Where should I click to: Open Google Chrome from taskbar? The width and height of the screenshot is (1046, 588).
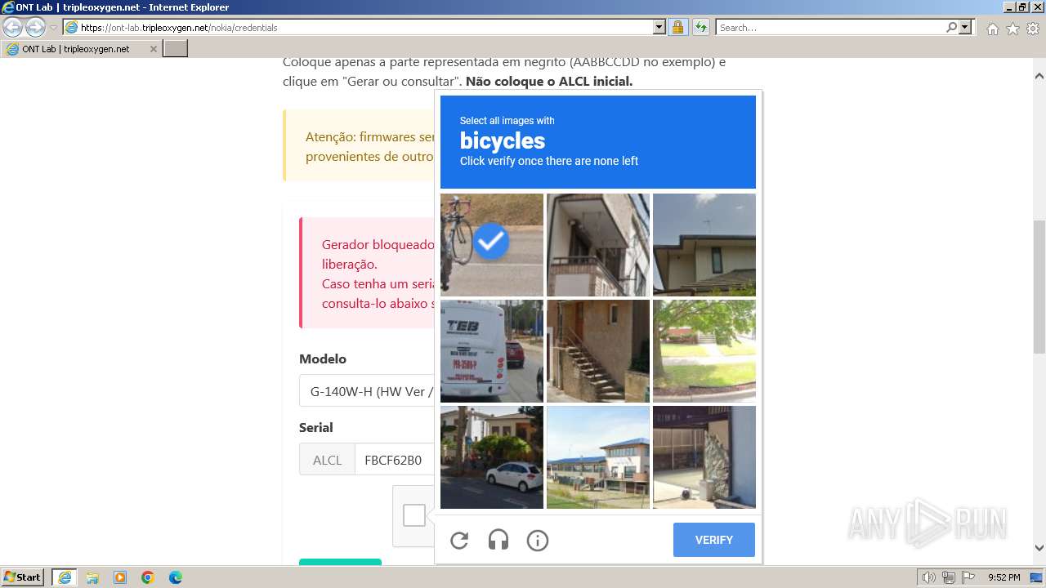pyautogui.click(x=148, y=577)
